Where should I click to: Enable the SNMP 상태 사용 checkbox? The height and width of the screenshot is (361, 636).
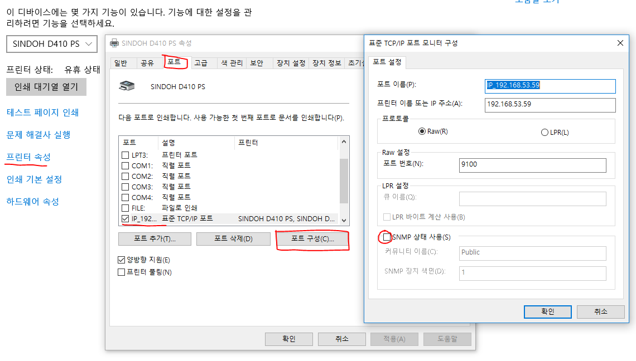[387, 237]
